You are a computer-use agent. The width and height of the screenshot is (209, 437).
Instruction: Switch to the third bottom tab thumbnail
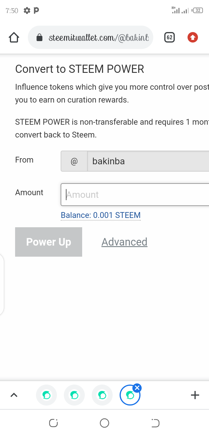click(x=102, y=395)
